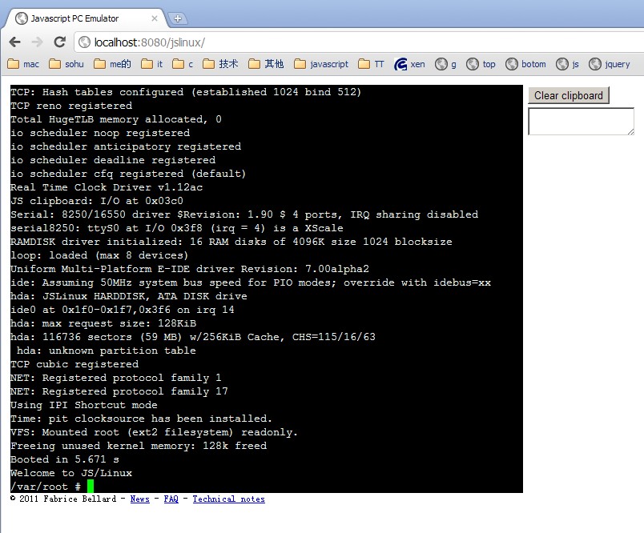Click the globe icon in the address bar
Screen dimensions: 644x533
coord(85,42)
